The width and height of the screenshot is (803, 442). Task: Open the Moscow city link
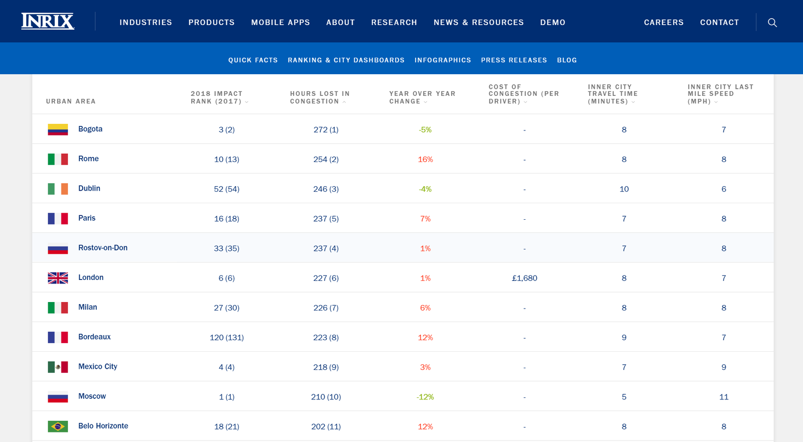pos(92,396)
